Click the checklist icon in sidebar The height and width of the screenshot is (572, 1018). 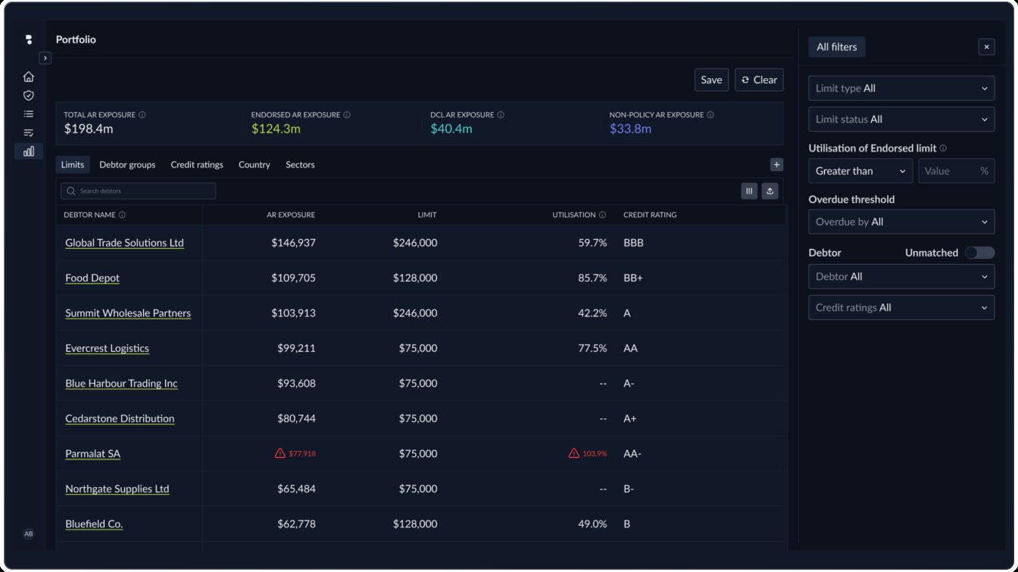[x=28, y=132]
